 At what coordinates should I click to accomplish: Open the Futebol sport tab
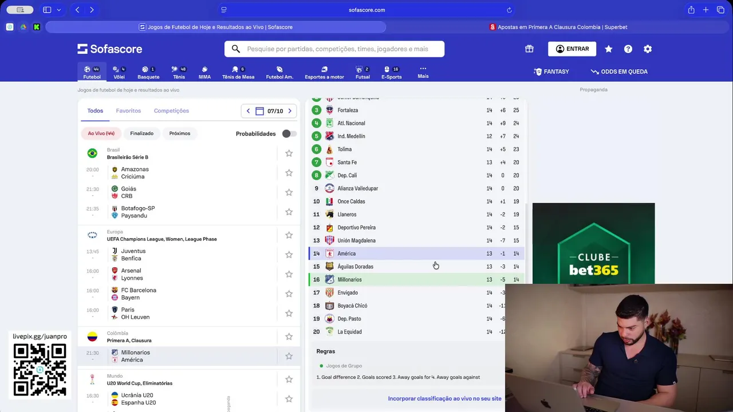coord(92,72)
